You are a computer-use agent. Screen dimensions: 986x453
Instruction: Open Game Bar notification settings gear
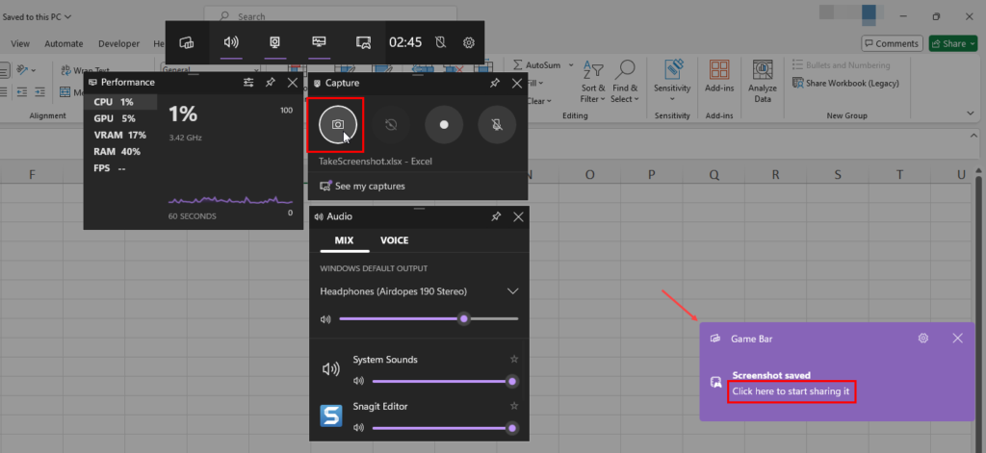(x=923, y=338)
